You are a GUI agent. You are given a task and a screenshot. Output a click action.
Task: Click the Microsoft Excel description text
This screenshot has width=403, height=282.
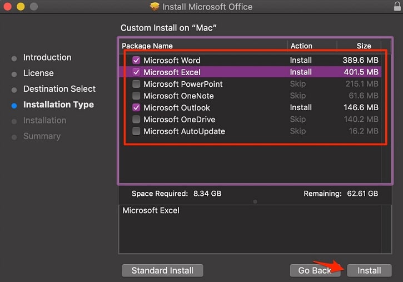[151, 211]
